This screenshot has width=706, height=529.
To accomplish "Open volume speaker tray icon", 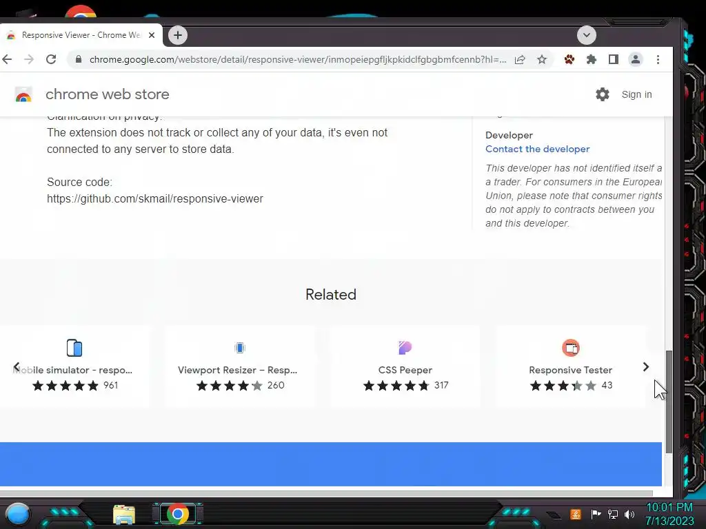I will (x=629, y=514).
